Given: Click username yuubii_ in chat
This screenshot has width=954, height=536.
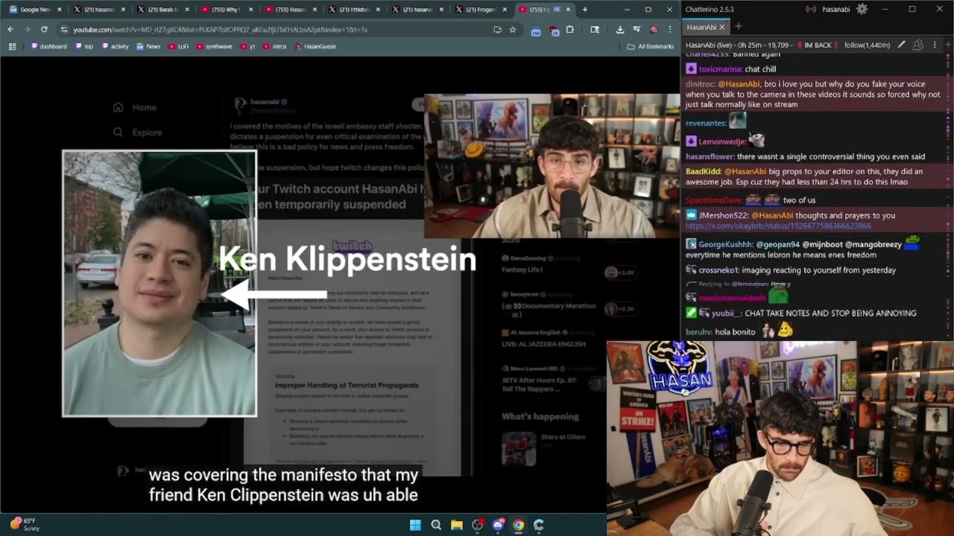Looking at the screenshot, I should (727, 313).
